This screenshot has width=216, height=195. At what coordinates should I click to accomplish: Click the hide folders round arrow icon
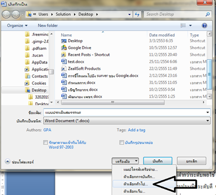pos(7,161)
